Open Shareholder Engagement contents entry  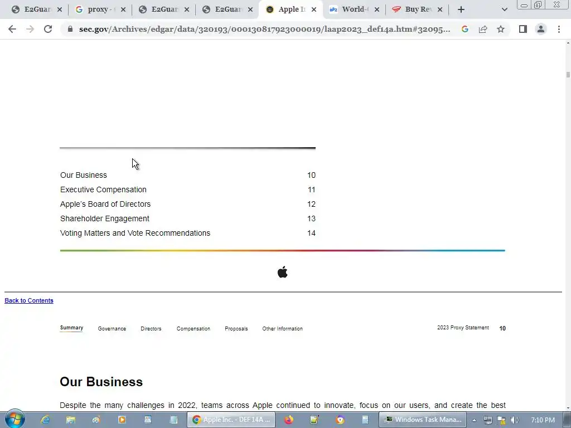(104, 218)
